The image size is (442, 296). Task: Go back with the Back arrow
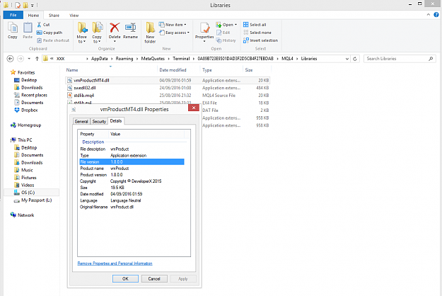10,59
